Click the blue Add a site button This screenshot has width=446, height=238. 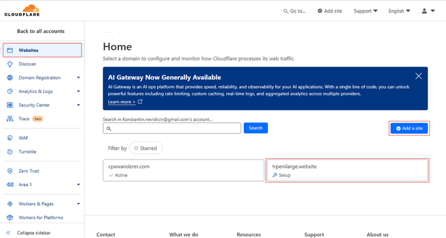point(409,128)
